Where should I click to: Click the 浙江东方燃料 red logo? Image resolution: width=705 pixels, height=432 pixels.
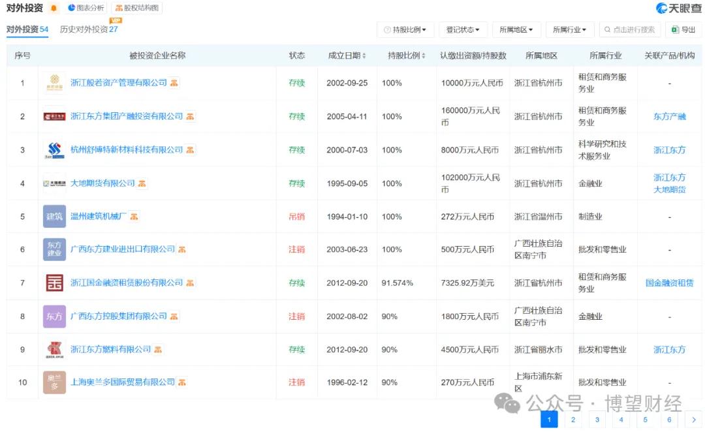(x=54, y=350)
